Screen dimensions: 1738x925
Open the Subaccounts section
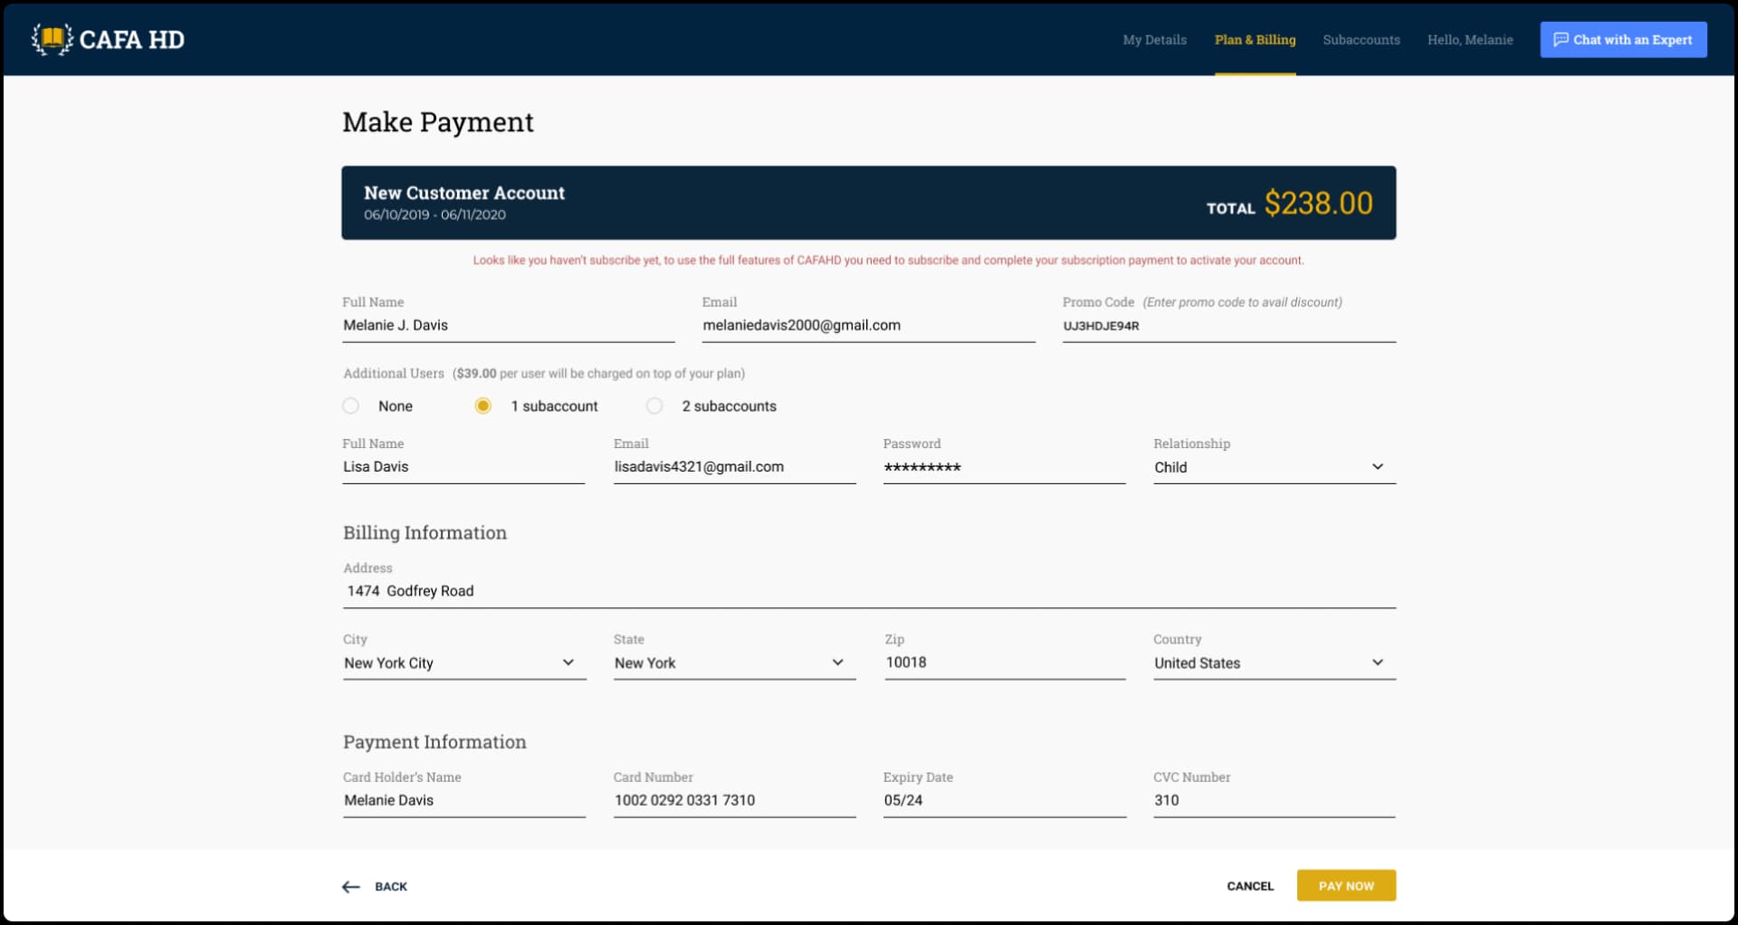point(1361,39)
